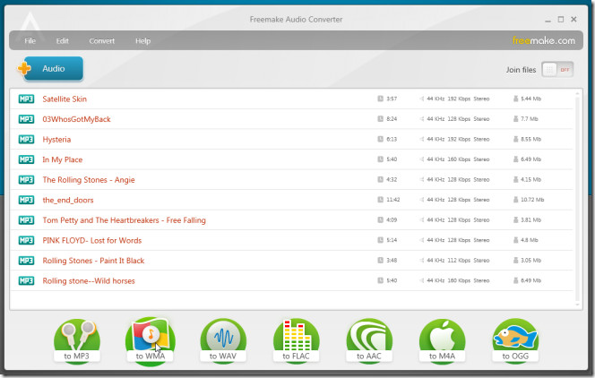Open the File menu
Screen dimensions: 595x378
coord(30,41)
